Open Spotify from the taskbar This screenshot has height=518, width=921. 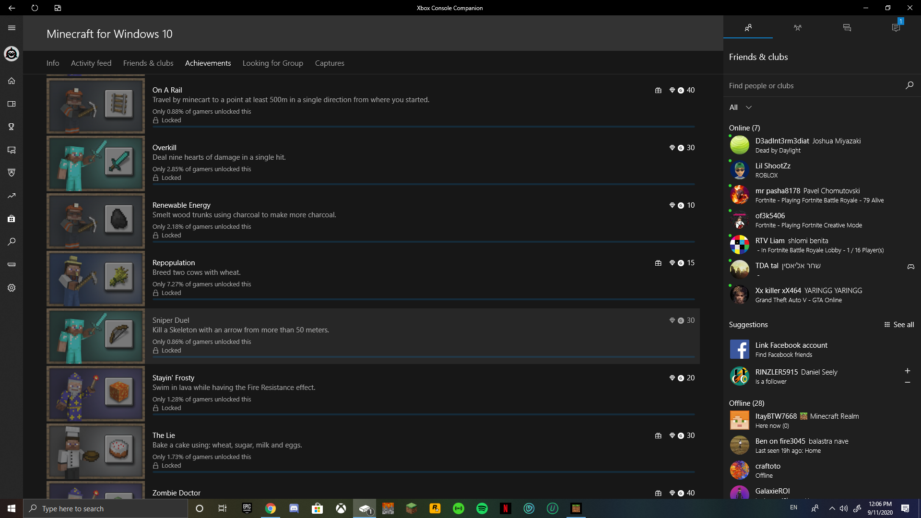(482, 508)
